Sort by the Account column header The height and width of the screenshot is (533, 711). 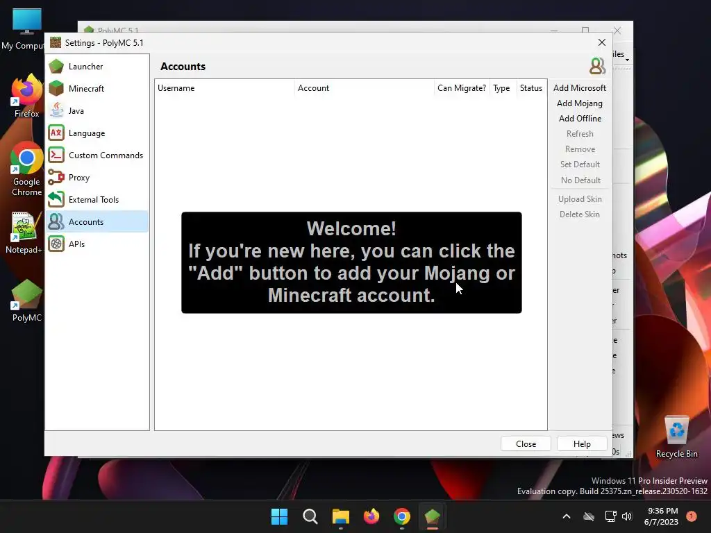click(x=364, y=88)
